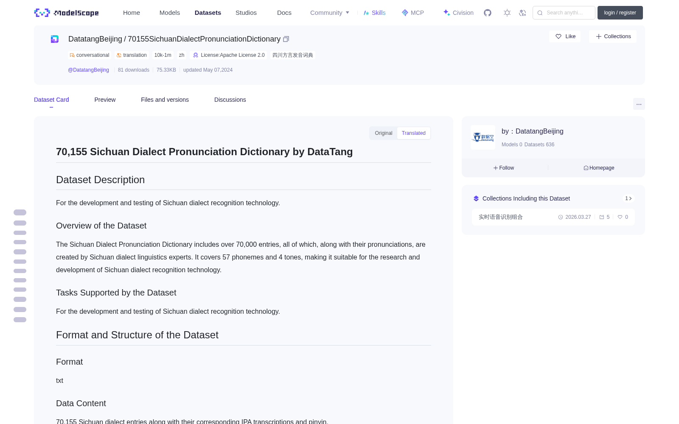Screen dimensions: 679x424
Task: Click the ModelScope logo
Action: tap(66, 13)
